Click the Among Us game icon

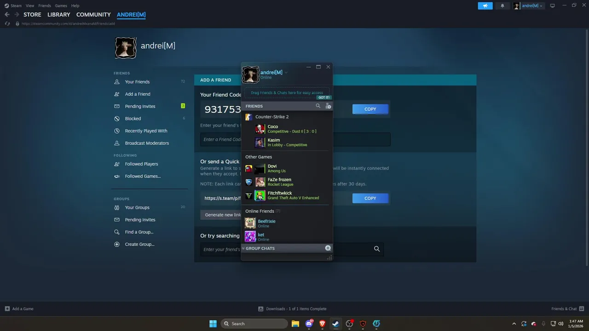[x=248, y=169]
